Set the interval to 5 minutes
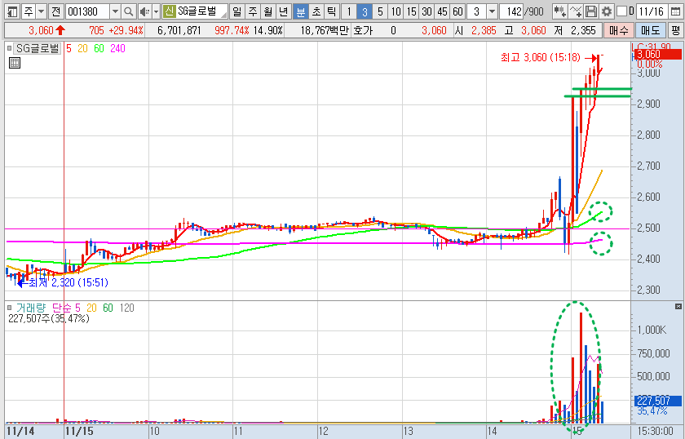Image resolution: width=685 pixels, height=439 pixels. click(380, 11)
